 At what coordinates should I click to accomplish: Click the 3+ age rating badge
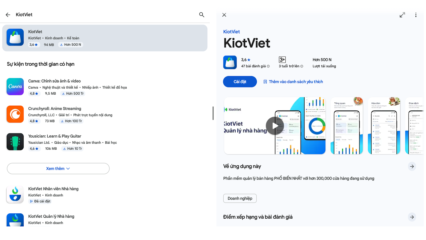282,60
